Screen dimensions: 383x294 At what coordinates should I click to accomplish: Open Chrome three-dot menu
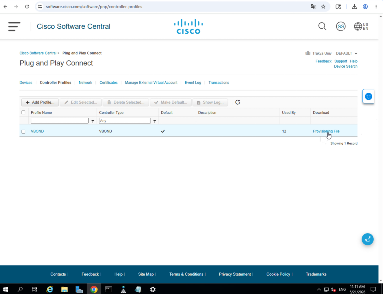(x=376, y=7)
